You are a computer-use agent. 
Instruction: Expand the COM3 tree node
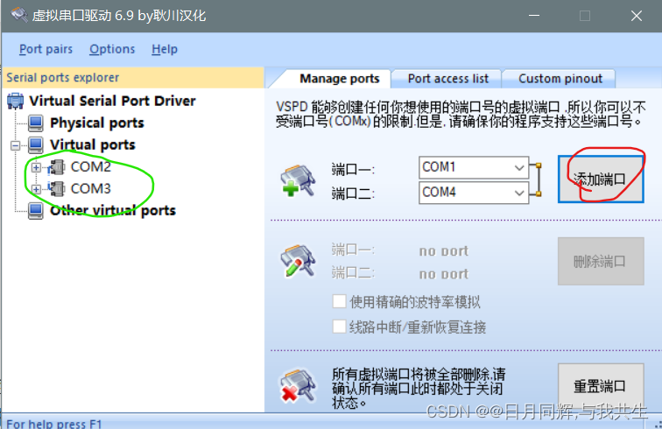(36, 189)
